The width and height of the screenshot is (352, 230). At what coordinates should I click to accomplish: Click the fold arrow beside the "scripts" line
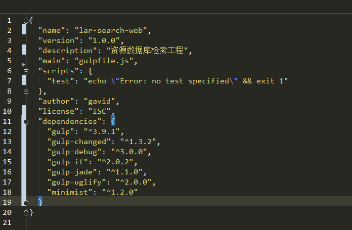tap(23, 65)
